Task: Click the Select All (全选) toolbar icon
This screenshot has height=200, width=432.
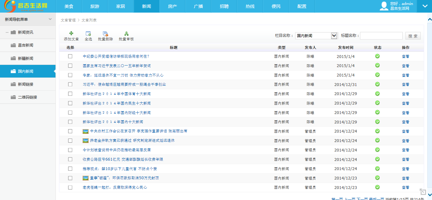Action: (88, 33)
